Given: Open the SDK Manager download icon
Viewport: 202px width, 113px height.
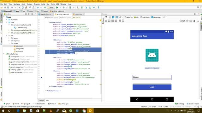Looking at the screenshot, I should point(90,8).
